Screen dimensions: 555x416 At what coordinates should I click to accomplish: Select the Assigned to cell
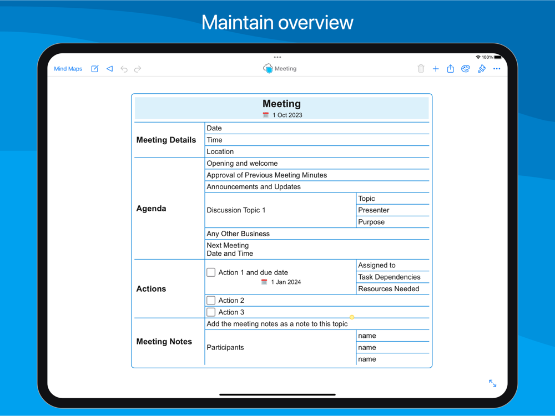(x=392, y=265)
